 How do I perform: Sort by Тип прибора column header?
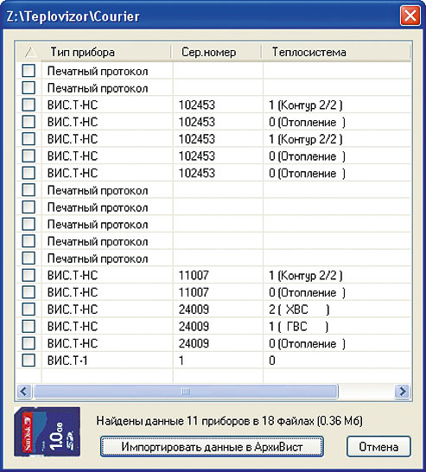coord(106,52)
